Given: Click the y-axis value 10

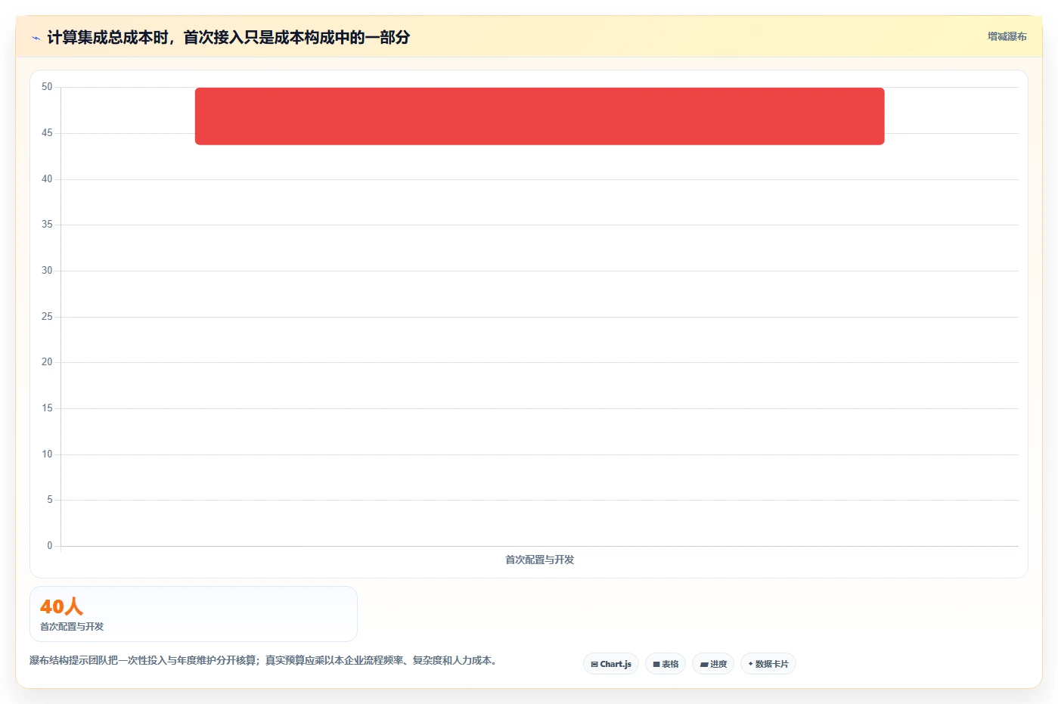Looking at the screenshot, I should pyautogui.click(x=47, y=454).
